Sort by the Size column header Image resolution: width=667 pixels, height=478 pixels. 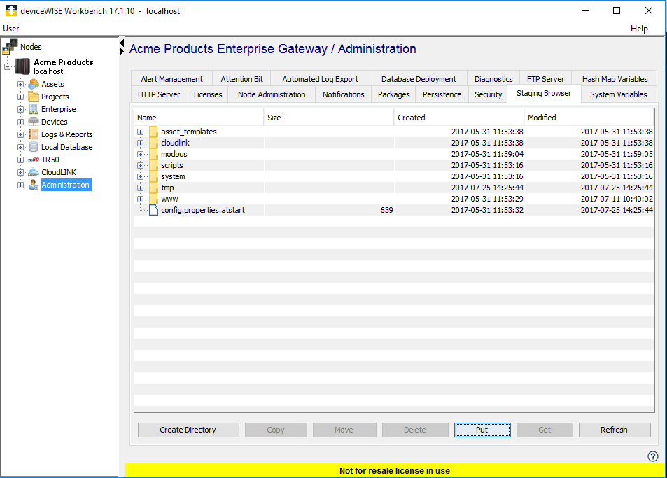329,118
